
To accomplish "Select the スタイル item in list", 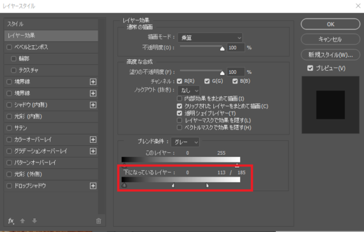I will (51, 24).
